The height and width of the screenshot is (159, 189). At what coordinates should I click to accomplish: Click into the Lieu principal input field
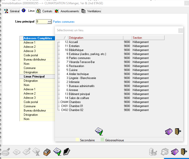pyautogui.click(x=41, y=22)
